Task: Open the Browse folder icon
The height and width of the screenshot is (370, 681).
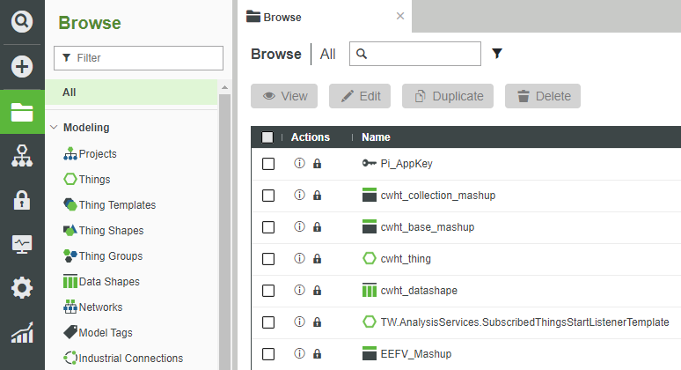Action: pos(22,112)
